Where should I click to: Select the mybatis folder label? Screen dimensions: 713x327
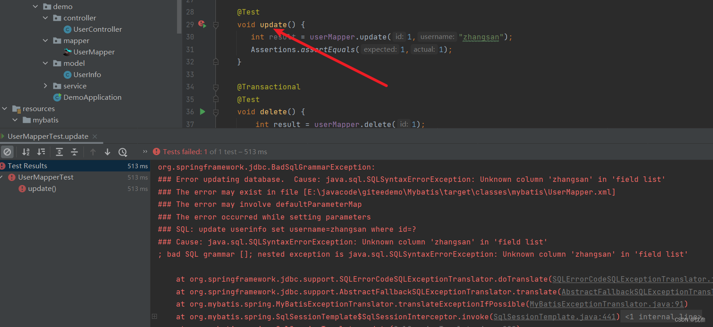click(45, 120)
